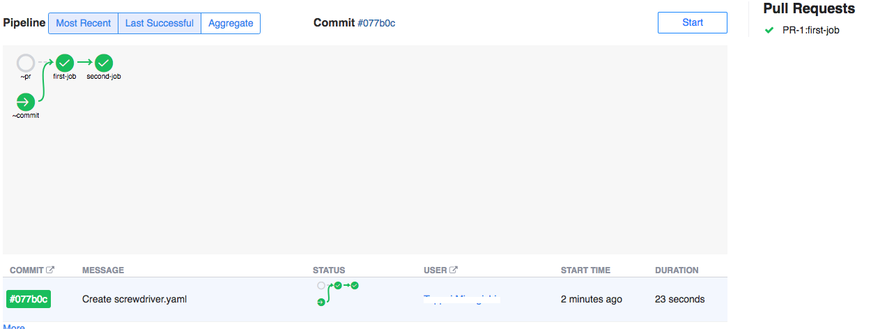Click mini workflow graph in STATUS column
The image size is (894, 329).
338,293
